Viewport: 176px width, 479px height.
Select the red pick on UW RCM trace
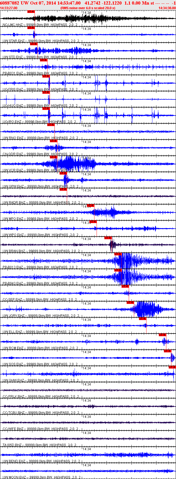click(x=162, y=335)
